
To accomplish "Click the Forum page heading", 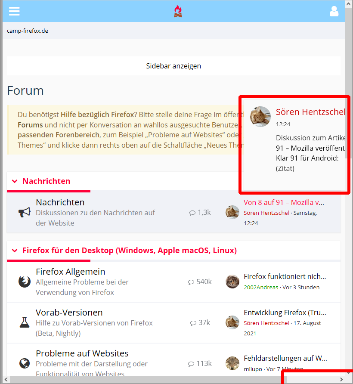I will pos(25,90).
